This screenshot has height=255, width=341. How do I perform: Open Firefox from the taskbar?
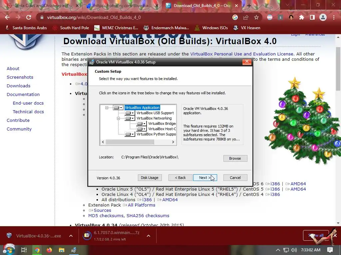[x=49, y=250]
